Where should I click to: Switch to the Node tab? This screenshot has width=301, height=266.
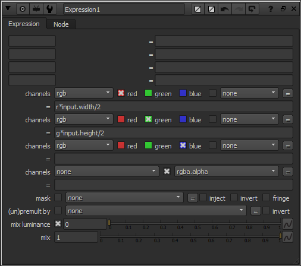[61, 24]
